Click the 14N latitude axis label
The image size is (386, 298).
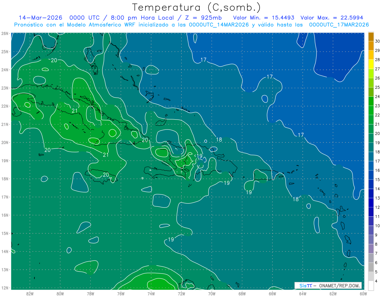(x=5, y=251)
